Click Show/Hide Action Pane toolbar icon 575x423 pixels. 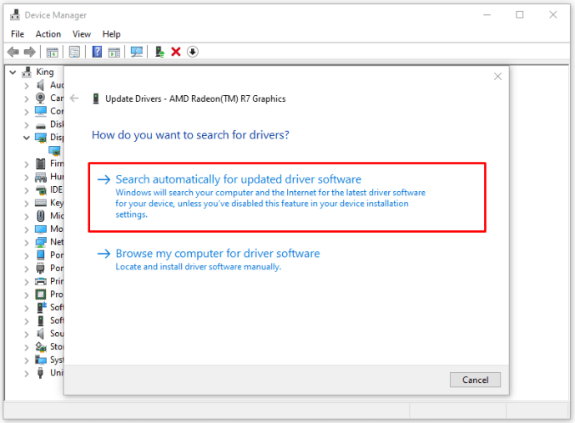(x=114, y=53)
